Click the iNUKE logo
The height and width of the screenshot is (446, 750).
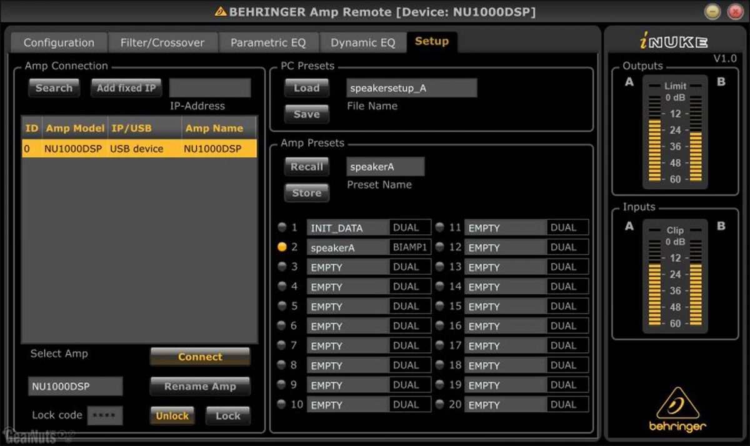click(x=673, y=42)
